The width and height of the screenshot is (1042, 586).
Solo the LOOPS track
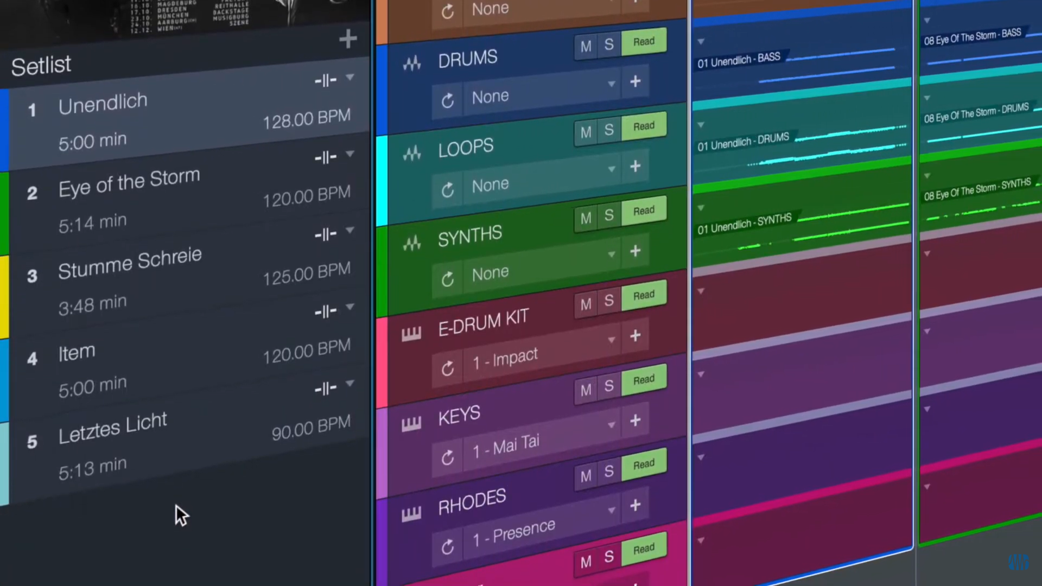click(x=609, y=130)
